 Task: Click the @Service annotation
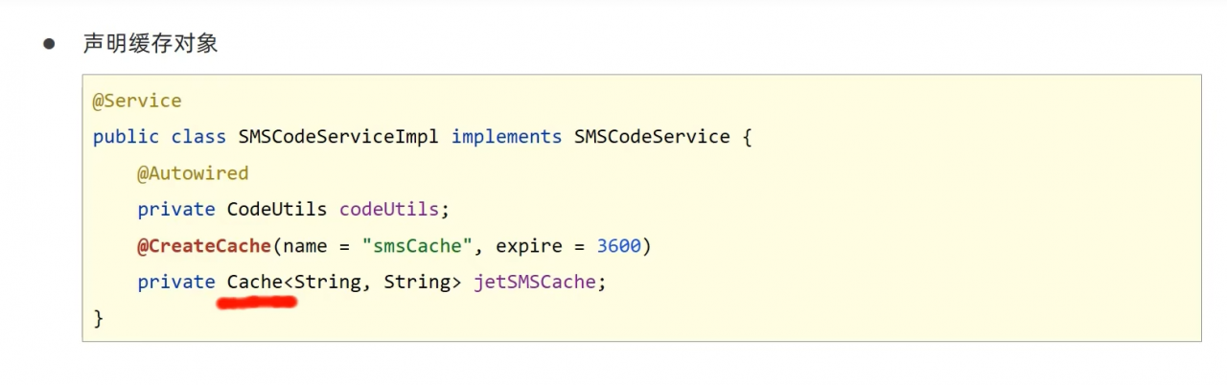point(136,101)
